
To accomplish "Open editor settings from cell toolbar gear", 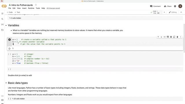I will (x=171, y=37).
